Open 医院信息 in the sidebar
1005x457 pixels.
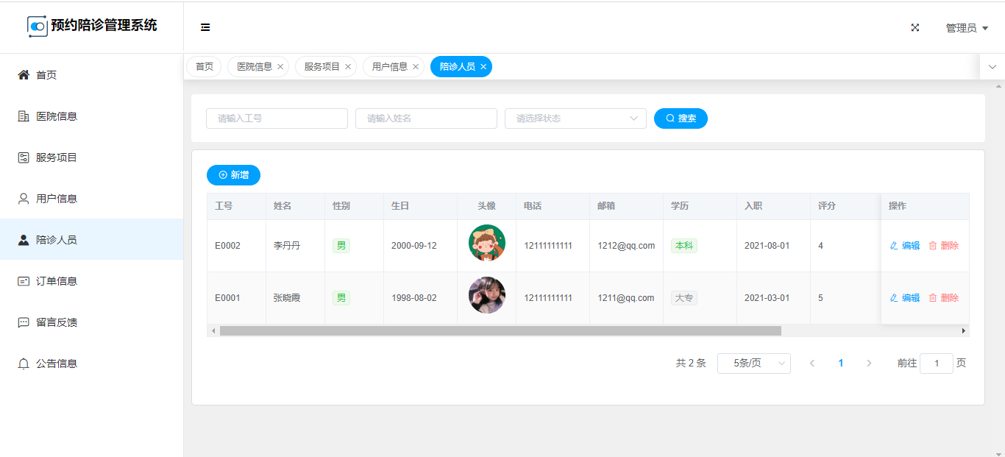(x=57, y=116)
